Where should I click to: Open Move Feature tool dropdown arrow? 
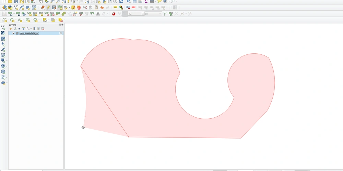14,14
